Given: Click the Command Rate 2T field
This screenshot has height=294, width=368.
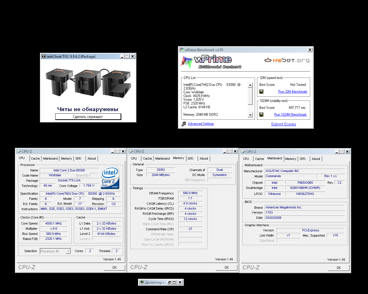Looking at the screenshot, I should 190,229.
